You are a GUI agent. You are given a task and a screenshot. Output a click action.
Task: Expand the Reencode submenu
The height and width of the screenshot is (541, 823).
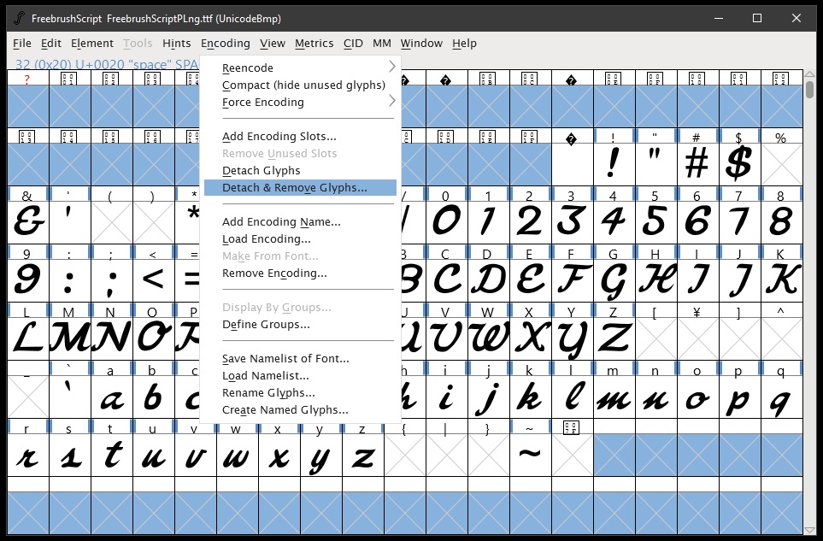pyautogui.click(x=300, y=68)
